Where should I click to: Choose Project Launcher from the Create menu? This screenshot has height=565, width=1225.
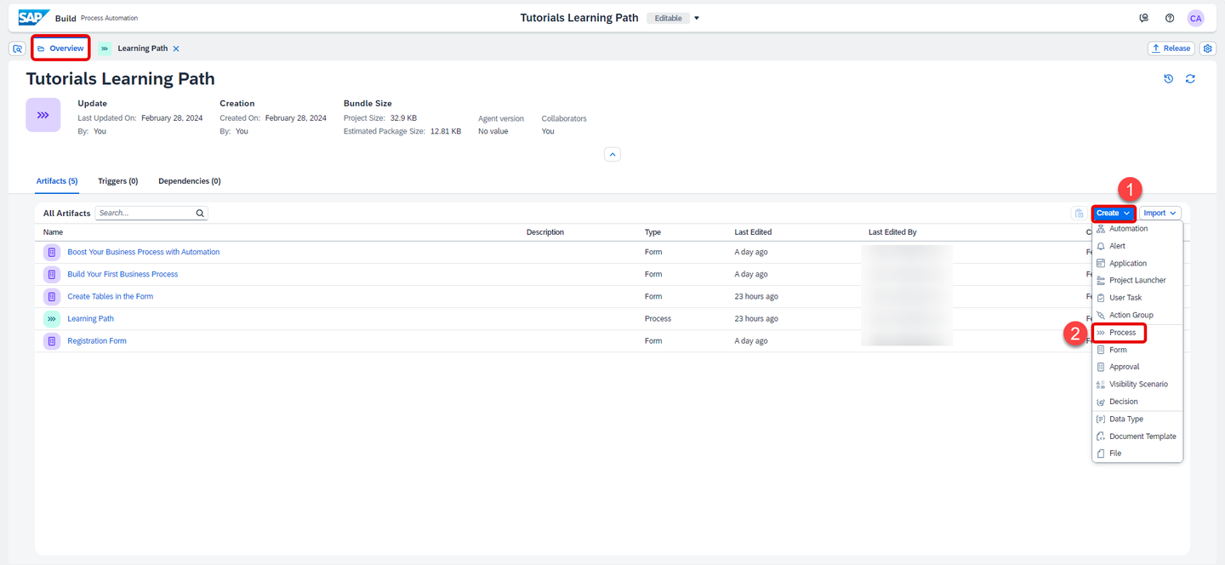1137,281
